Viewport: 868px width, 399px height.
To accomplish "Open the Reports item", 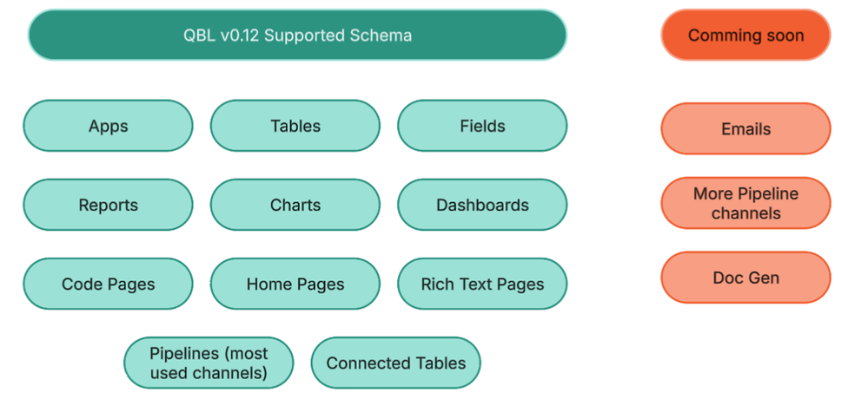I will pyautogui.click(x=108, y=206).
